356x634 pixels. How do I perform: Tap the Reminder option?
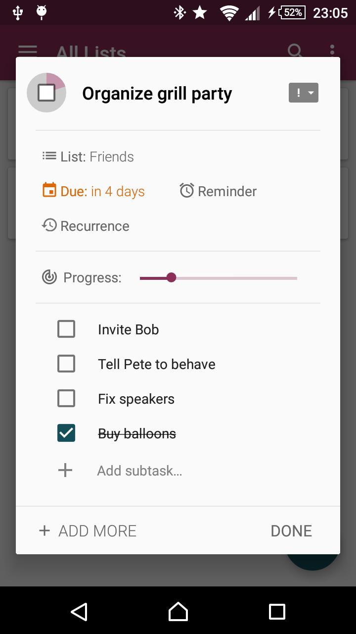pos(227,191)
